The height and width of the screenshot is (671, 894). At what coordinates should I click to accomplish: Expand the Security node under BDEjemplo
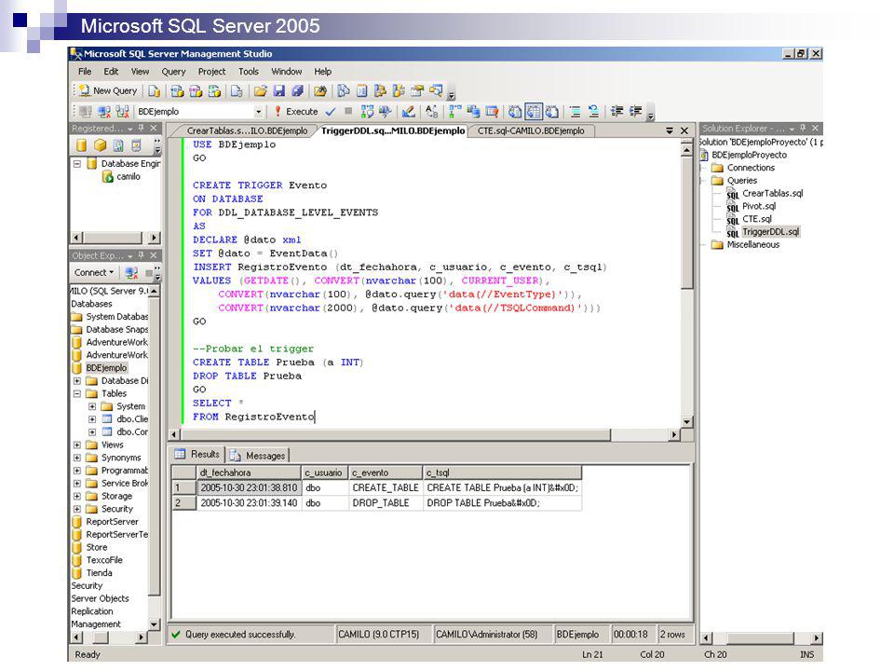point(77,509)
